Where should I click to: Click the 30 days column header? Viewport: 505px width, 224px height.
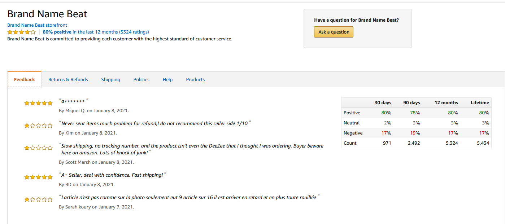pyautogui.click(x=383, y=103)
